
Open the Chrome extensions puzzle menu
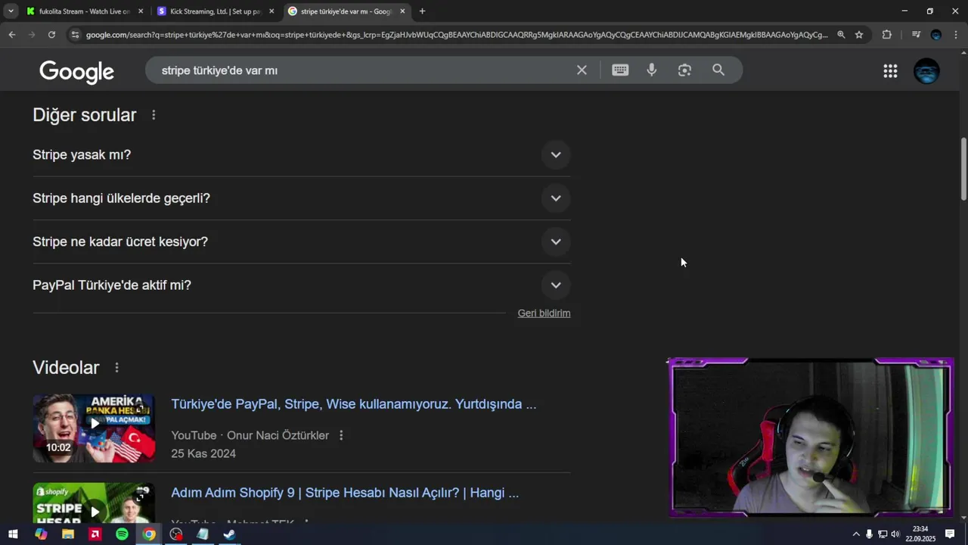tap(887, 35)
